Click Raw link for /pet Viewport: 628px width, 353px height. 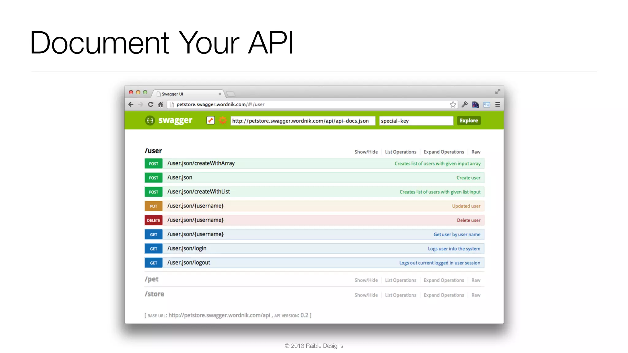pyautogui.click(x=476, y=280)
